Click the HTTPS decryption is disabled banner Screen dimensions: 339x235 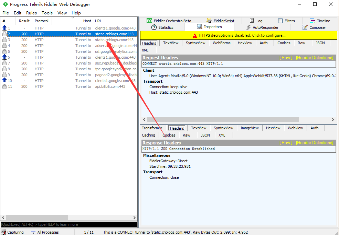point(239,35)
